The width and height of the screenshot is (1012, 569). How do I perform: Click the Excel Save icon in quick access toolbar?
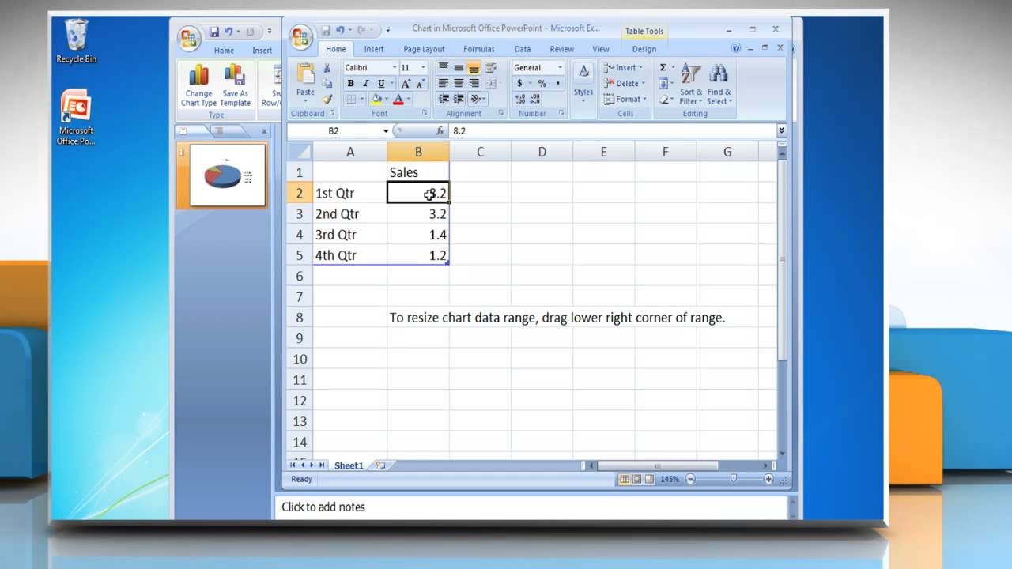[326, 30]
